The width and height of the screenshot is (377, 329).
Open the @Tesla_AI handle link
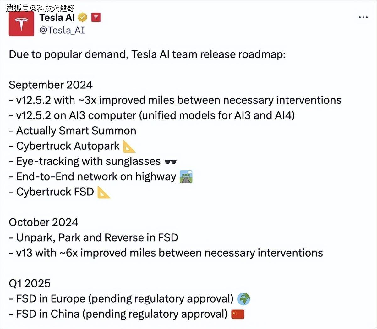pyautogui.click(x=62, y=30)
